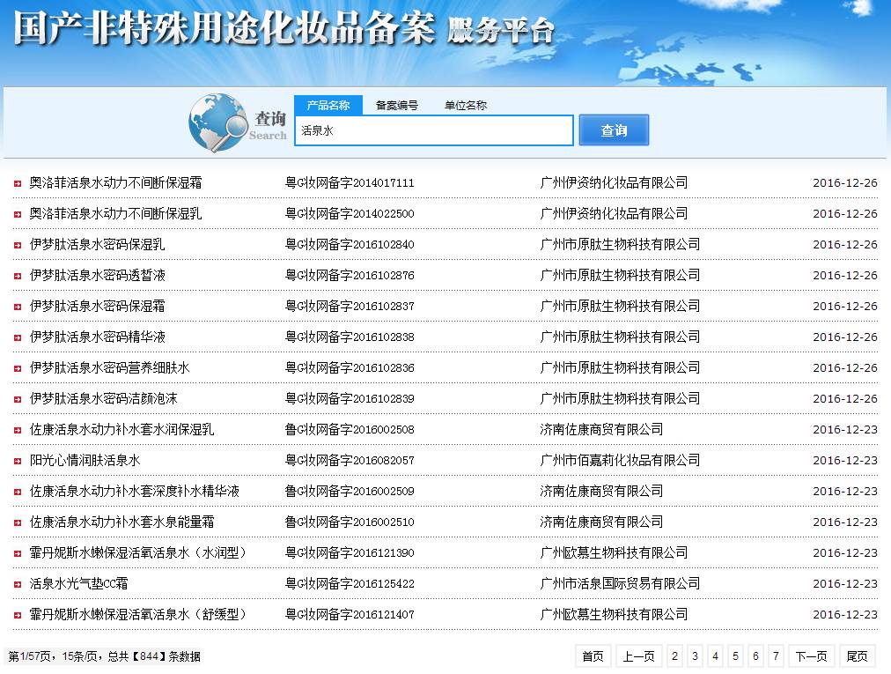Click red arrow icon beside 阳光心情润肤活泉水

pyautogui.click(x=18, y=462)
